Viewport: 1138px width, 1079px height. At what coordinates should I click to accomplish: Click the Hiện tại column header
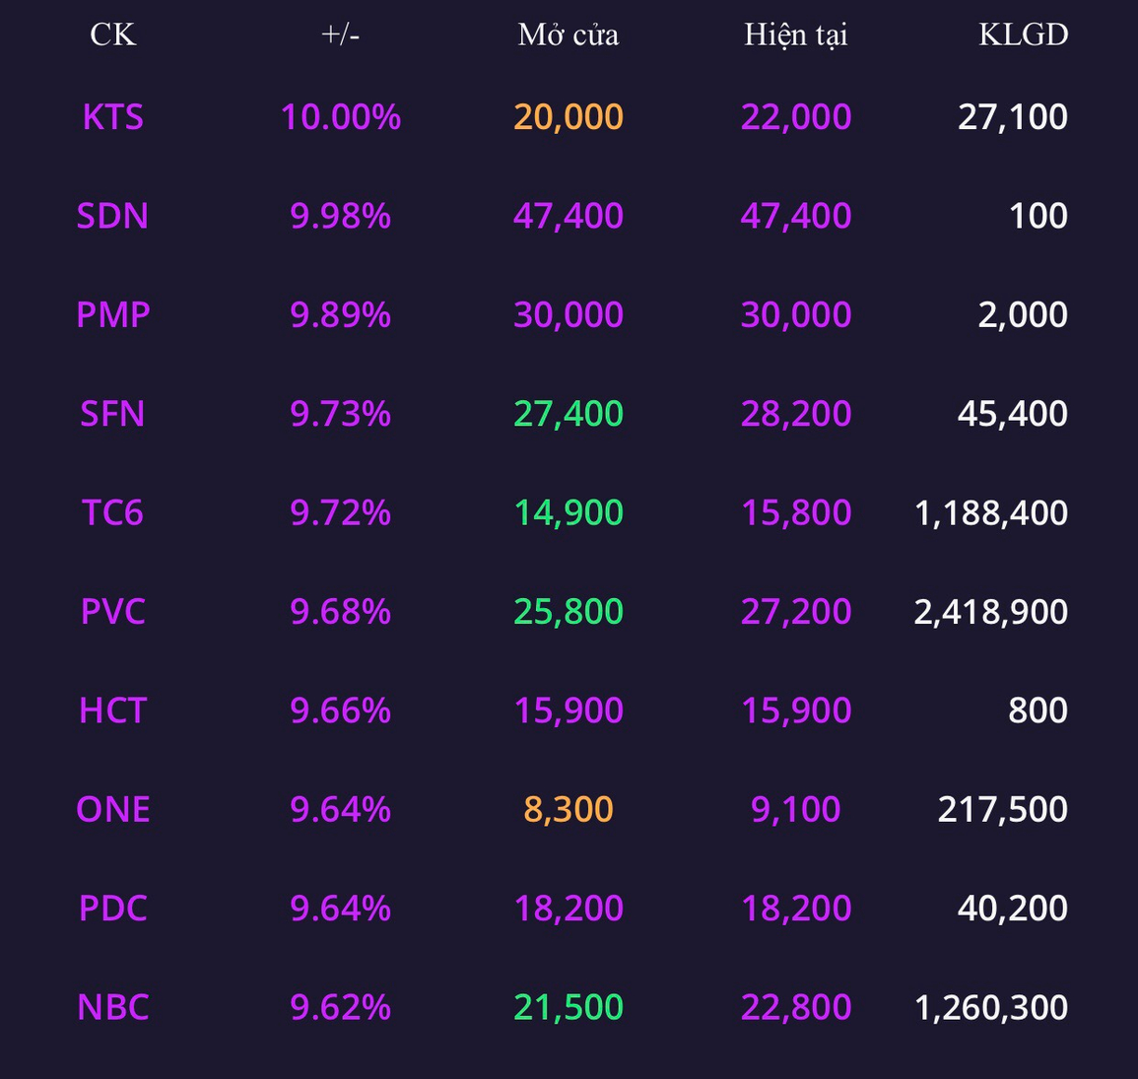(795, 35)
